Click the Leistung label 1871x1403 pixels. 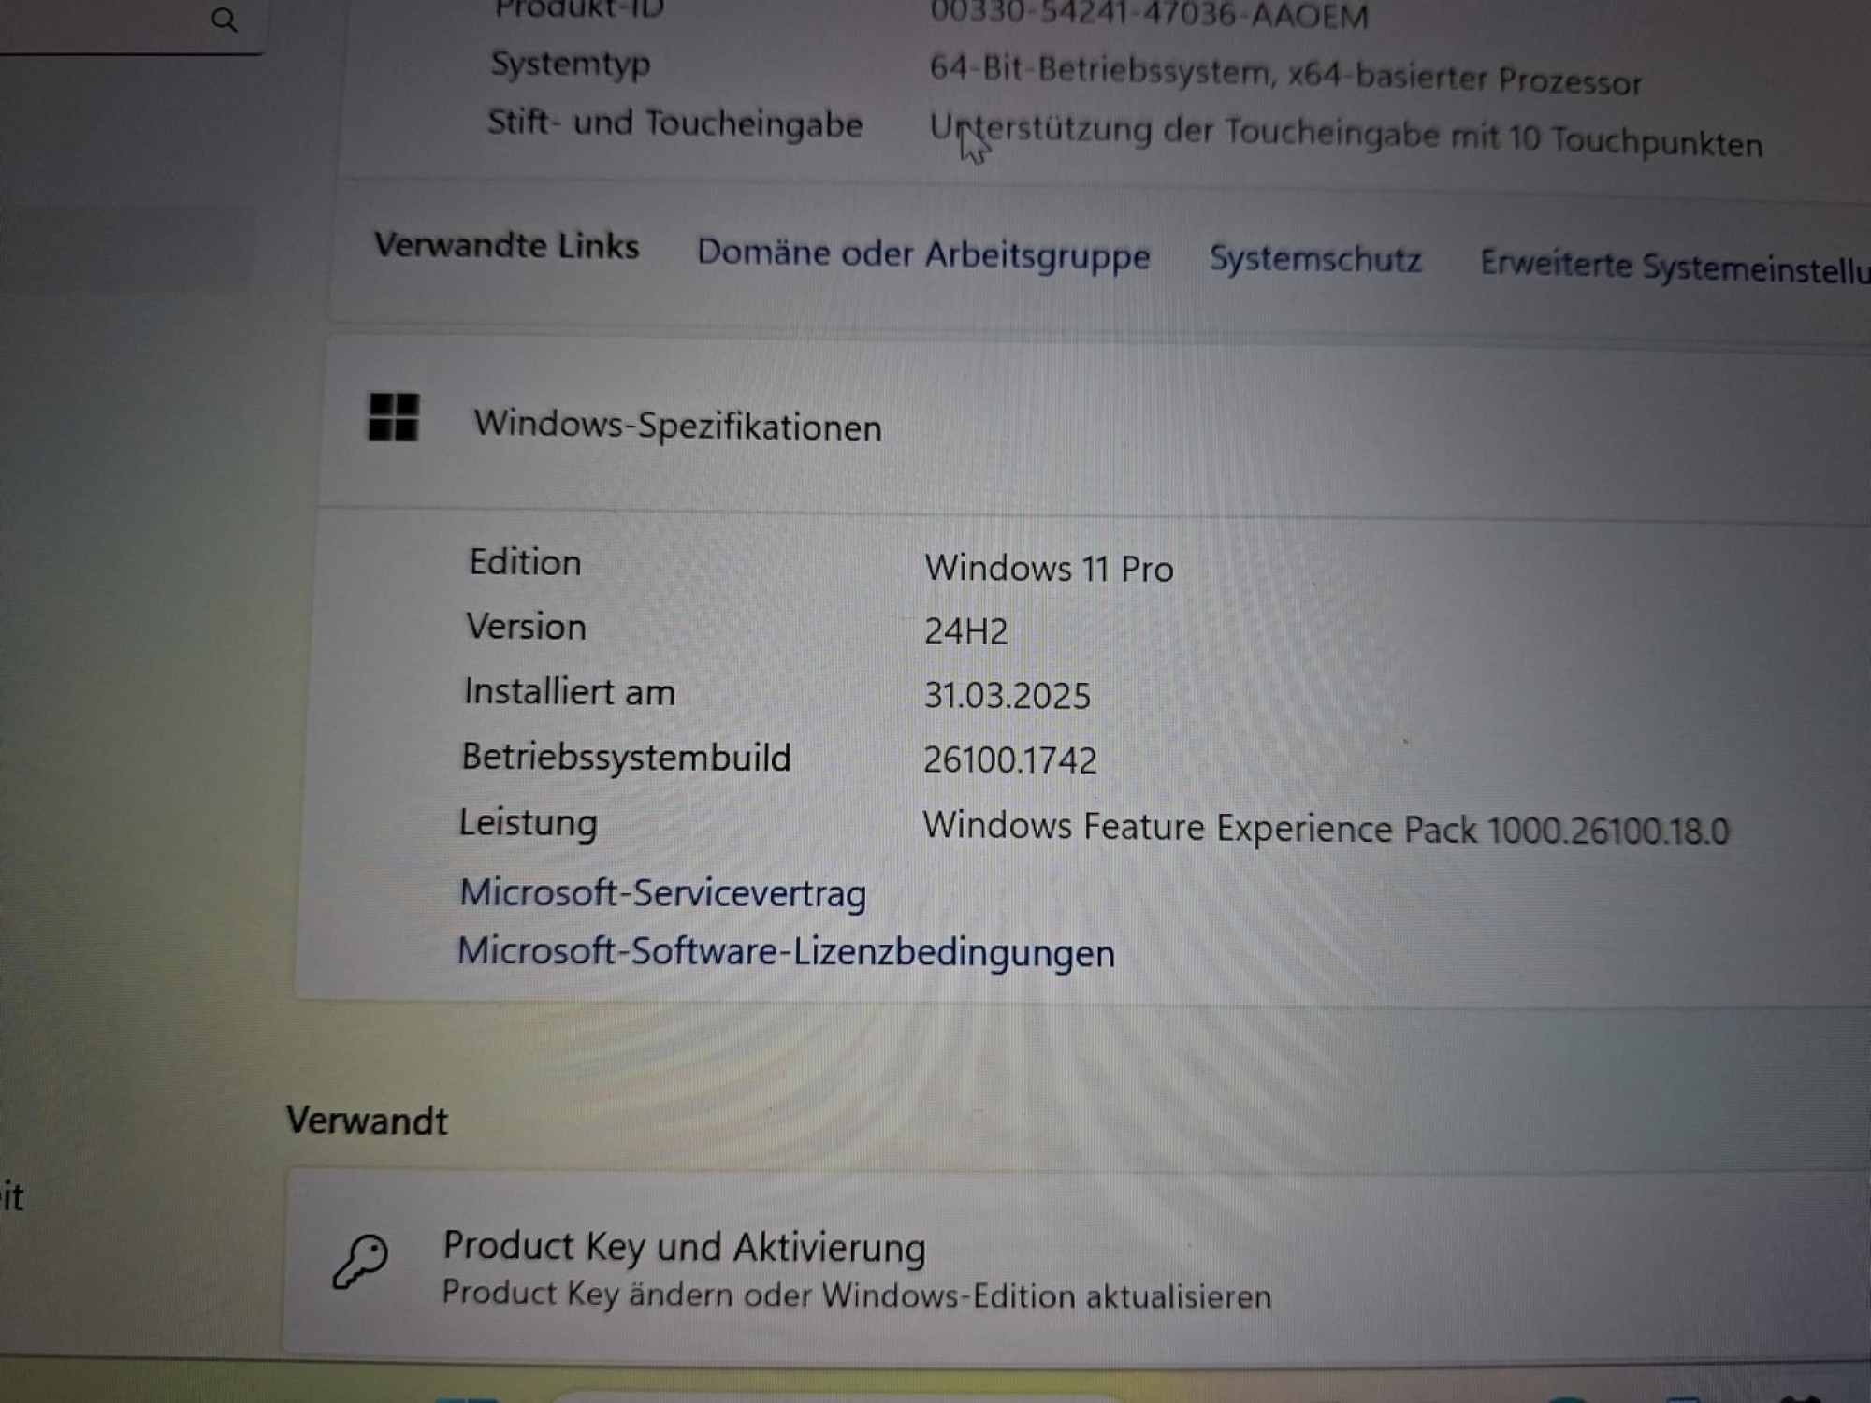tap(528, 824)
